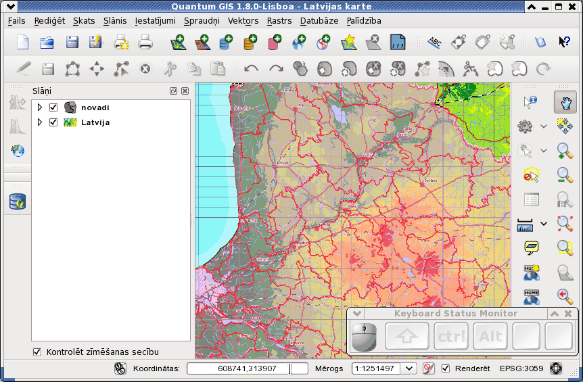The width and height of the screenshot is (583, 382).
Task: Open the Skats menu
Action: click(84, 21)
